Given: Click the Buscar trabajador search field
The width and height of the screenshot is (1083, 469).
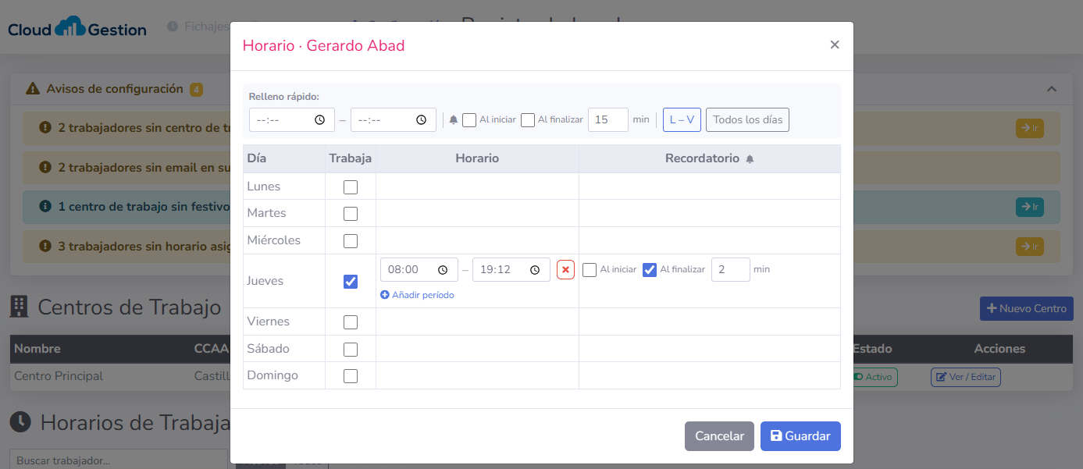Looking at the screenshot, I should tap(119, 459).
